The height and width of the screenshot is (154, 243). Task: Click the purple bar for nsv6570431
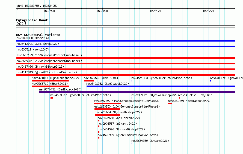coord(137,92)
